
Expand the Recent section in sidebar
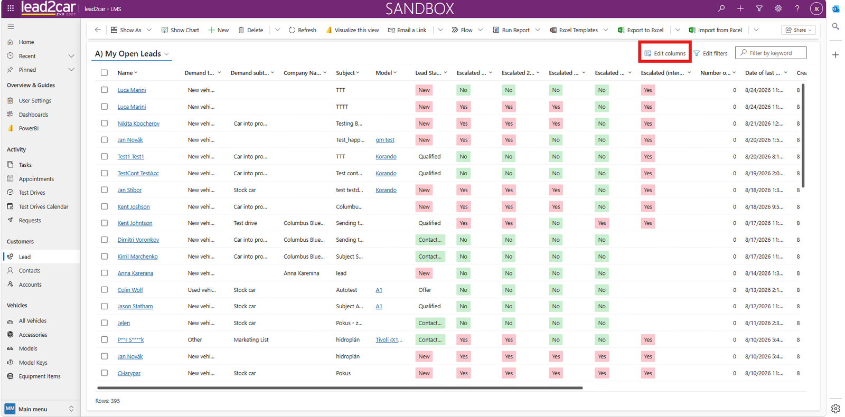(x=71, y=56)
